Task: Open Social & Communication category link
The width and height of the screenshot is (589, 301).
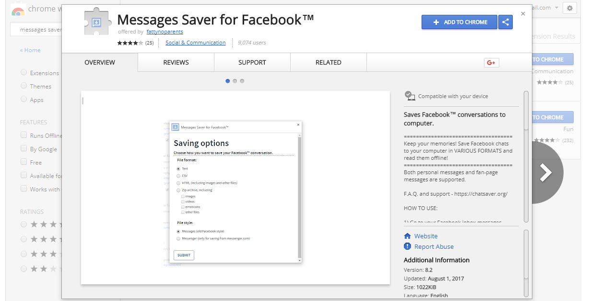Action: (x=195, y=43)
